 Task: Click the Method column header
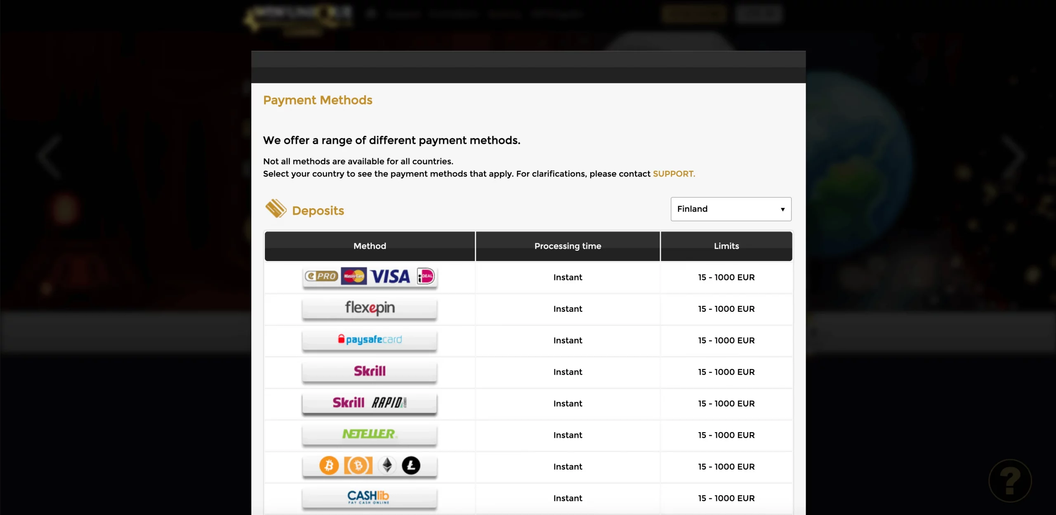coord(370,246)
